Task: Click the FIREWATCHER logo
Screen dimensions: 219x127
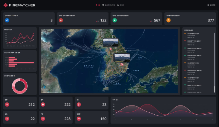Action: 20,5
